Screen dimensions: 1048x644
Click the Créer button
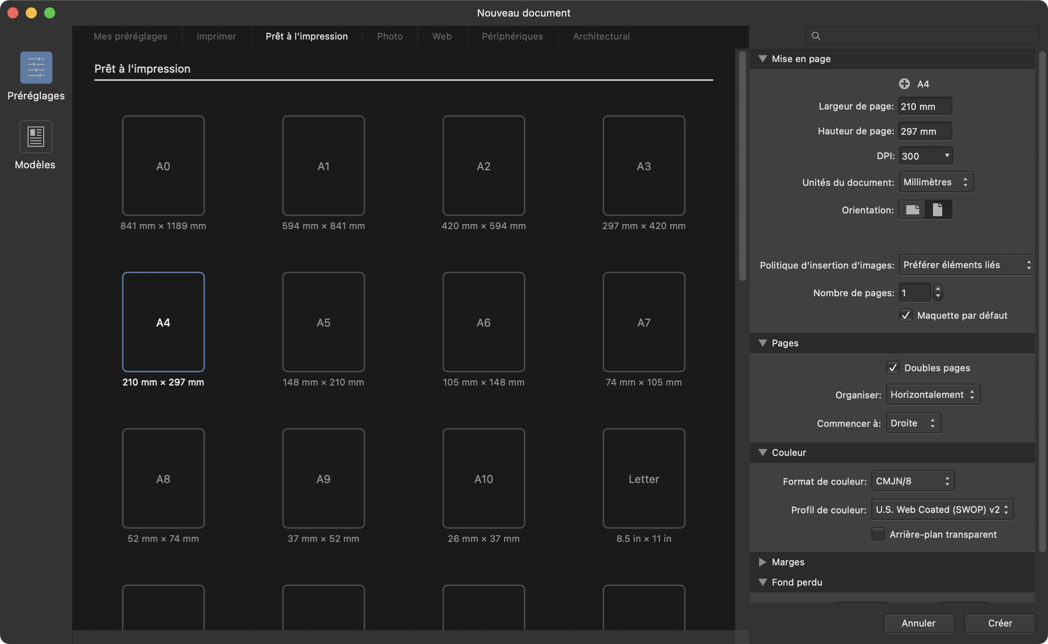tap(1000, 623)
